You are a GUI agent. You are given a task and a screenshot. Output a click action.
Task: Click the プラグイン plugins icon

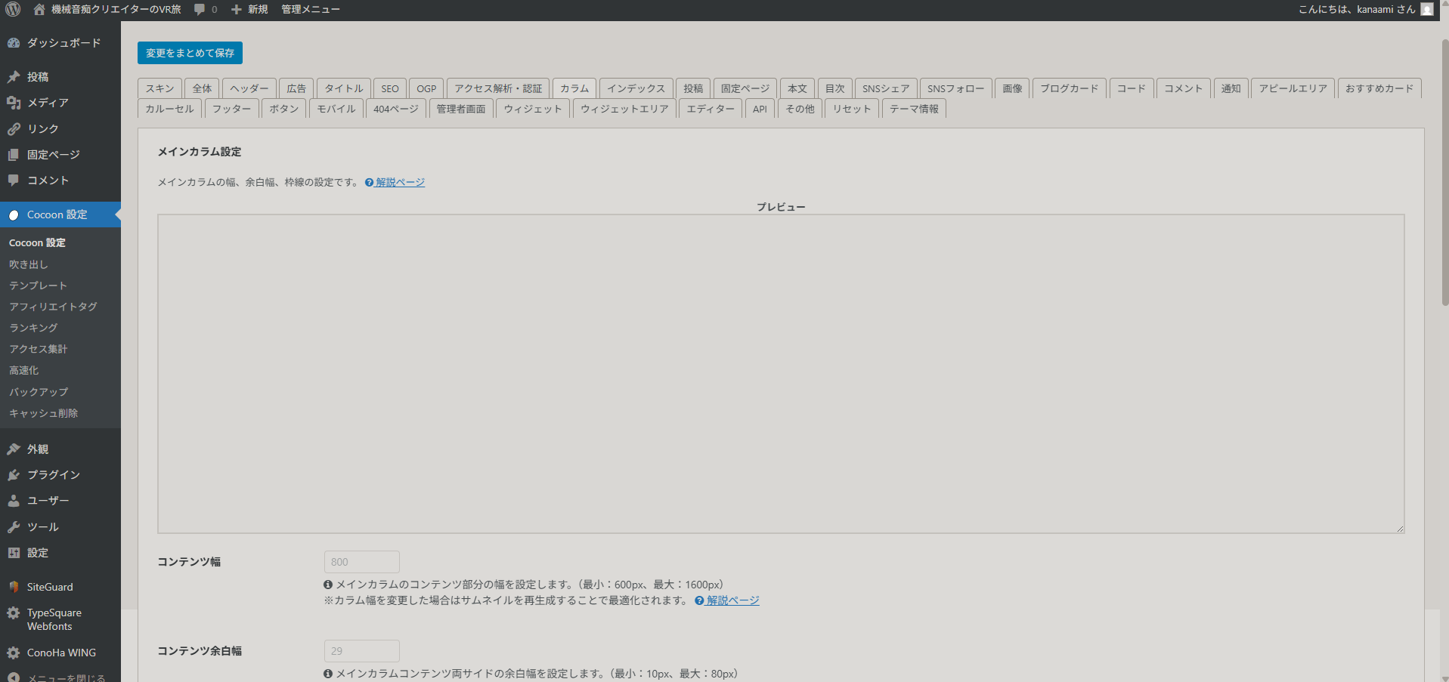point(14,475)
